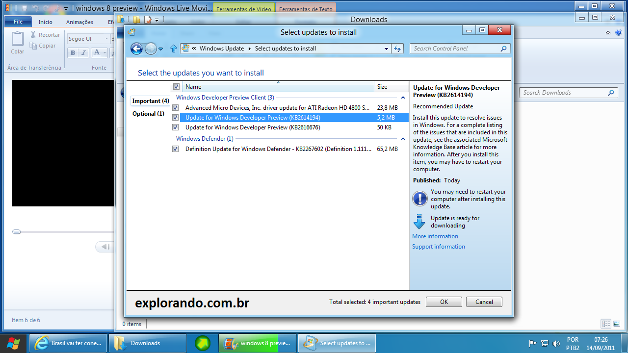Viewport: 628px width, 353px height.
Task: Click search magnifier in Search Downloads box
Action: [x=611, y=93]
